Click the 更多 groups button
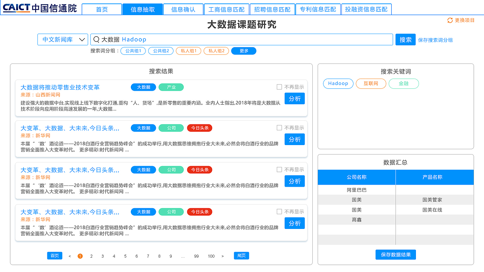 coord(244,51)
